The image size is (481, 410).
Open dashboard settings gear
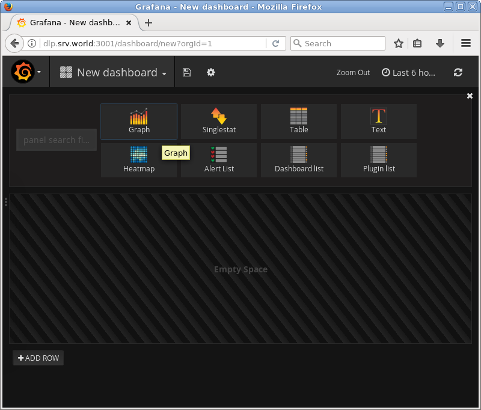(x=211, y=72)
